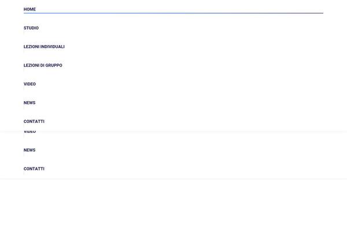Click the HOME menu item
Image resolution: width=347 pixels, height=231 pixels.
coord(29,9)
